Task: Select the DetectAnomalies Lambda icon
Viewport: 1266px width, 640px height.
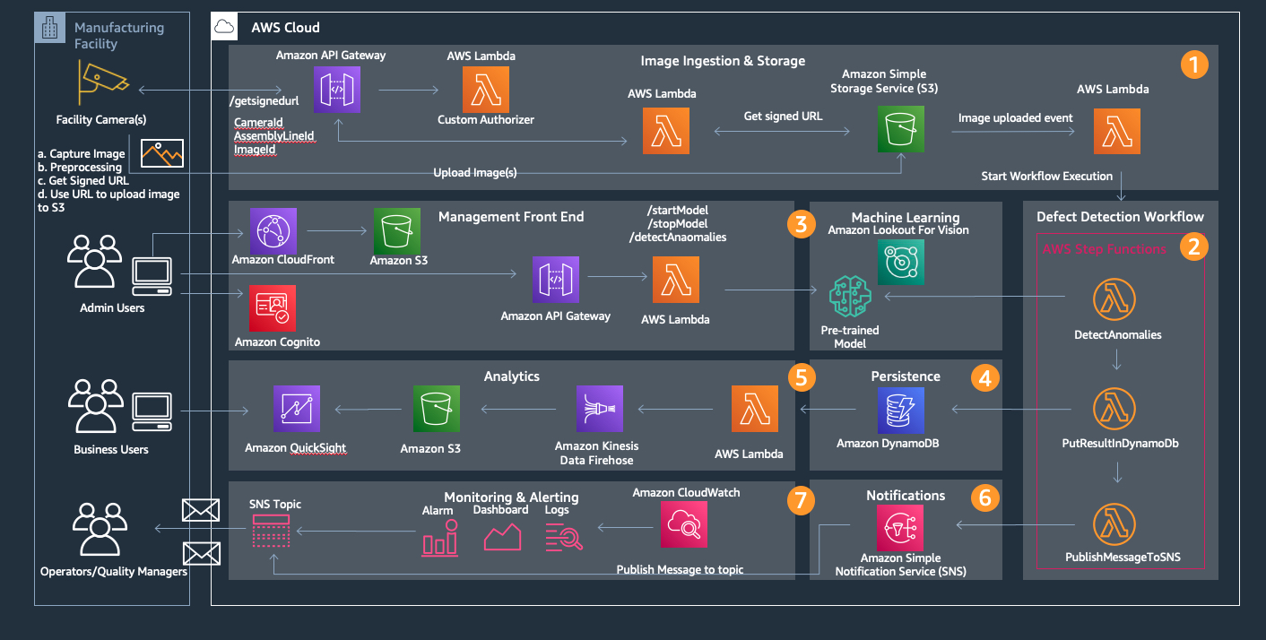Action: click(x=1116, y=301)
